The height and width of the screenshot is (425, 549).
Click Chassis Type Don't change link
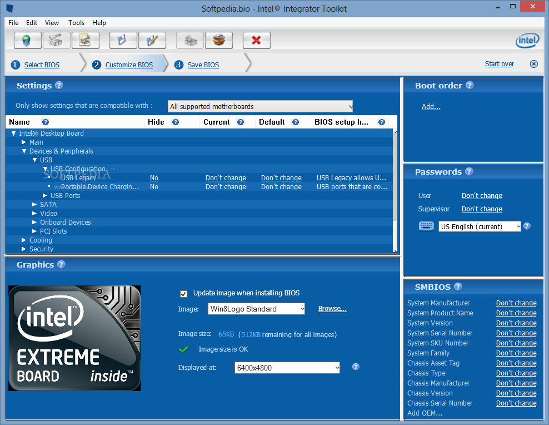point(516,373)
